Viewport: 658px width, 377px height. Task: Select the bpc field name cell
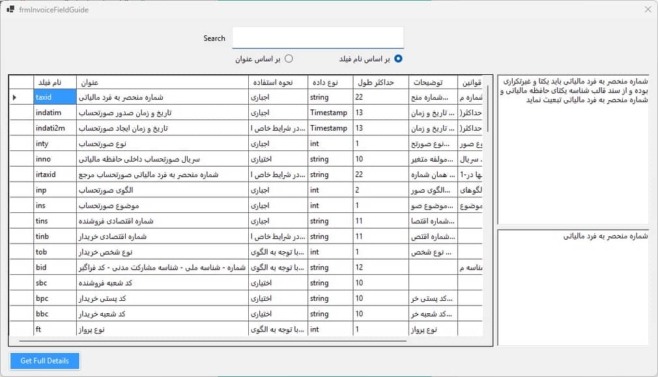(55, 298)
